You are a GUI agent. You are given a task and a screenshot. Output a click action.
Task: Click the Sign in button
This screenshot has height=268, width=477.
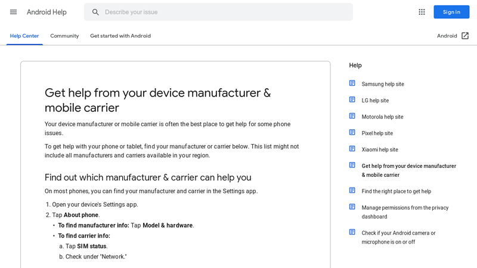[x=451, y=12]
